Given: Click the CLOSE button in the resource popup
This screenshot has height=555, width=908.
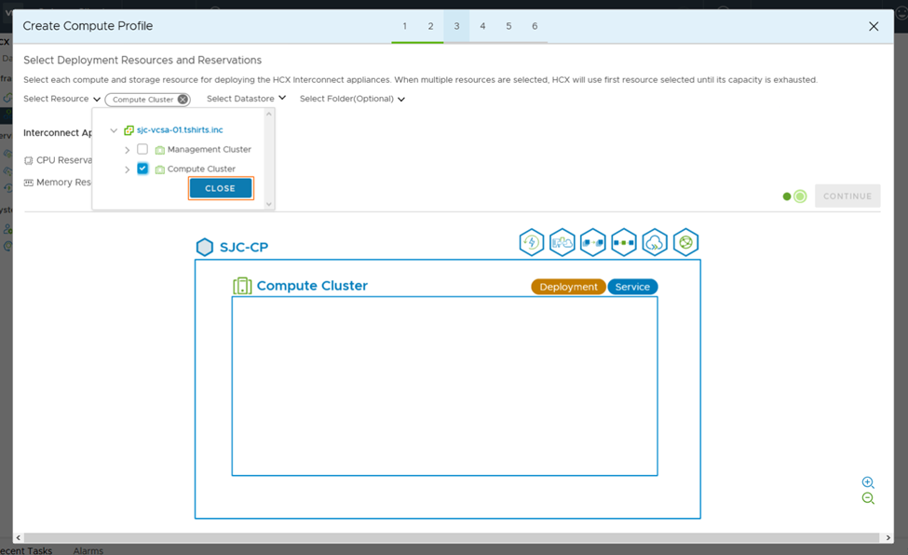Looking at the screenshot, I should pos(221,188).
